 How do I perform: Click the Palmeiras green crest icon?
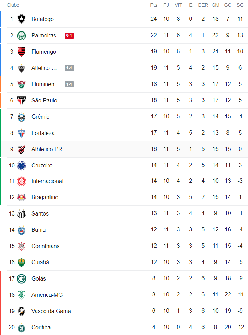(x=22, y=35)
